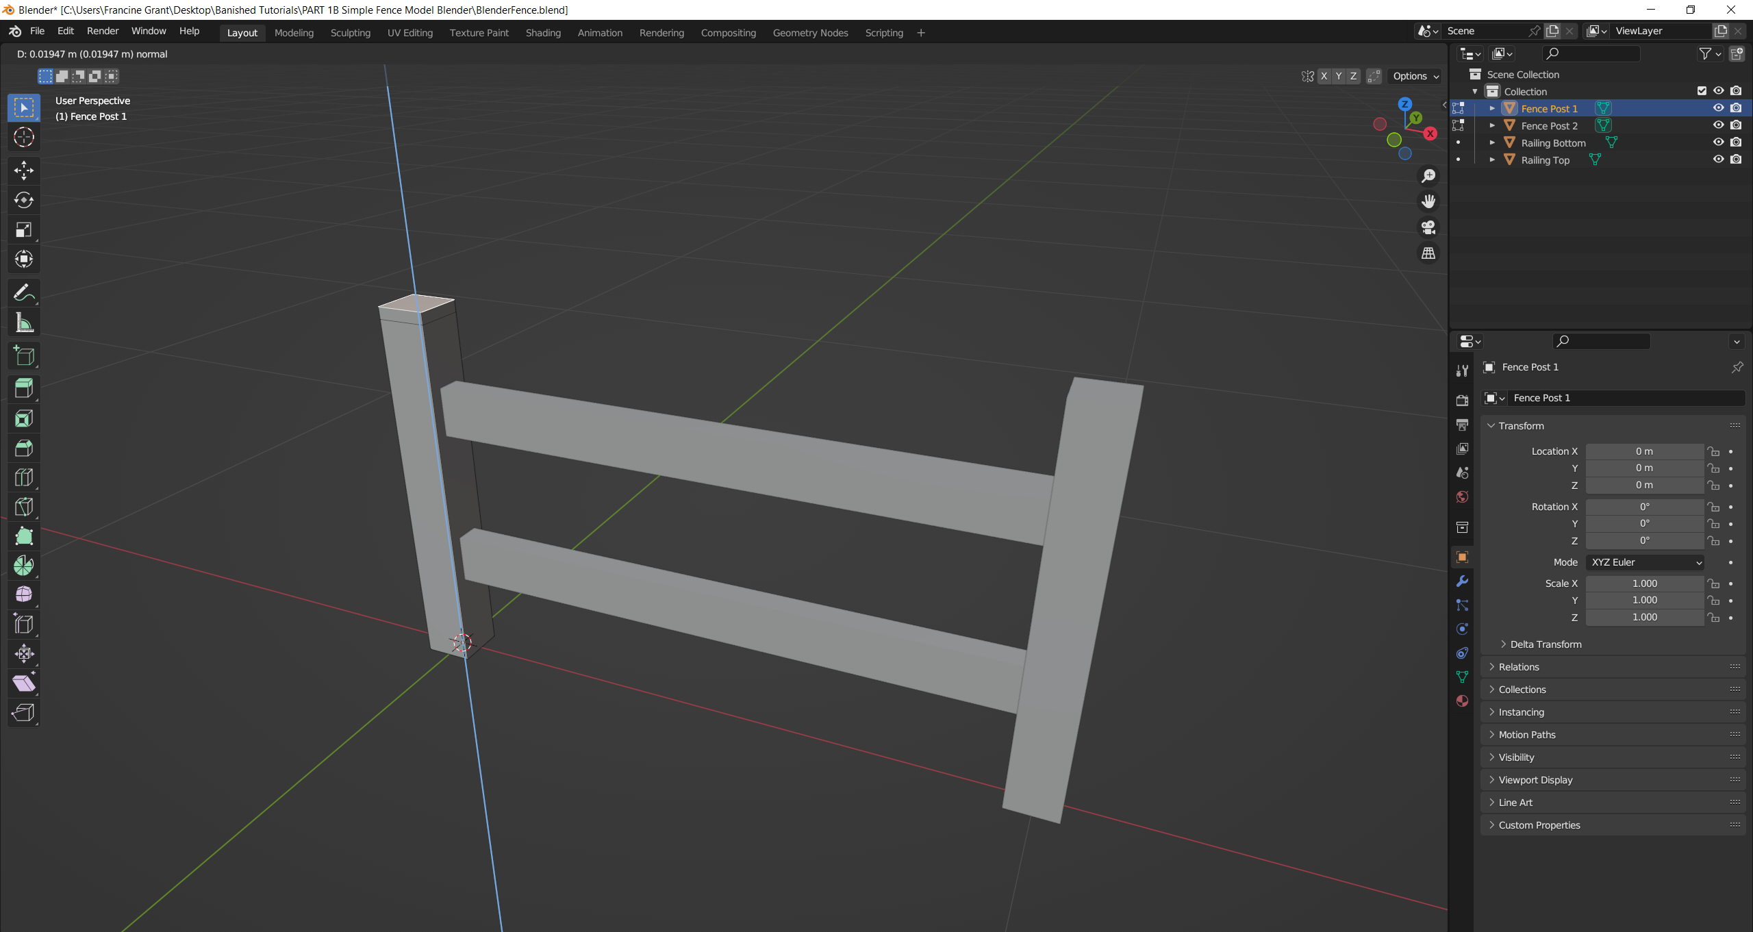Select the Annotate pencil tool
Screen dimensions: 1753x932
tap(23, 292)
